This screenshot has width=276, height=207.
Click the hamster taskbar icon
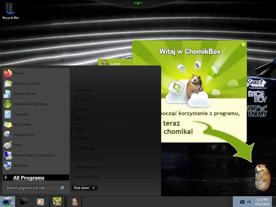tap(75, 202)
